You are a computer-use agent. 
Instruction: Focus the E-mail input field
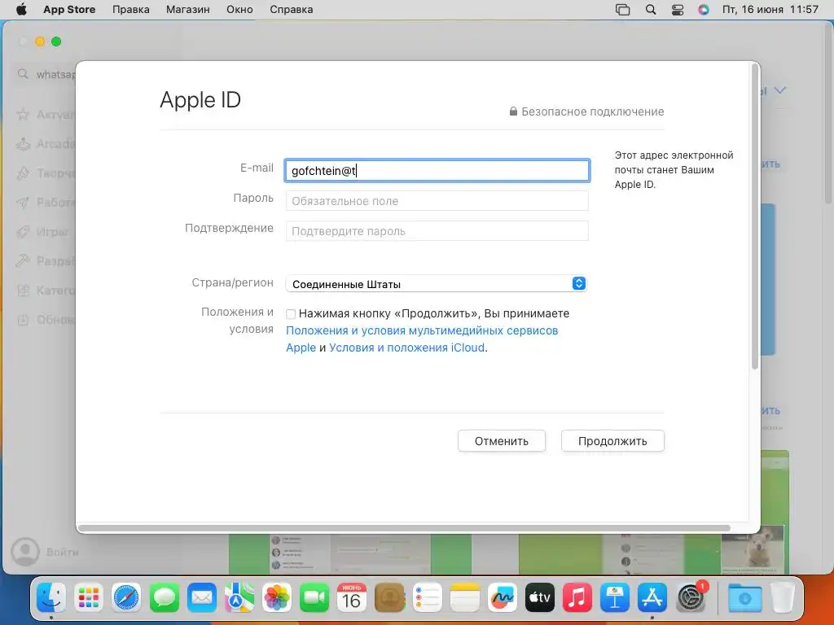[437, 171]
